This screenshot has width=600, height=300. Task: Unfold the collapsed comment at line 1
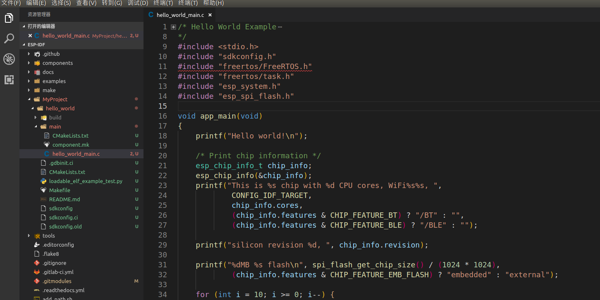(174, 27)
